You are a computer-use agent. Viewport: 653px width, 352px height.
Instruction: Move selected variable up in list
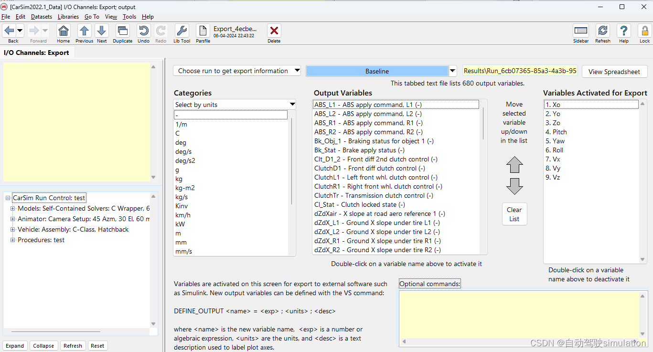(514, 165)
